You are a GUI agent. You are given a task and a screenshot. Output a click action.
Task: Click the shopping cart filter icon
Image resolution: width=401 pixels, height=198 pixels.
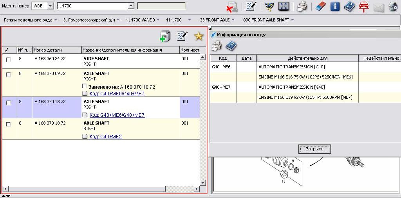[x=269, y=6]
